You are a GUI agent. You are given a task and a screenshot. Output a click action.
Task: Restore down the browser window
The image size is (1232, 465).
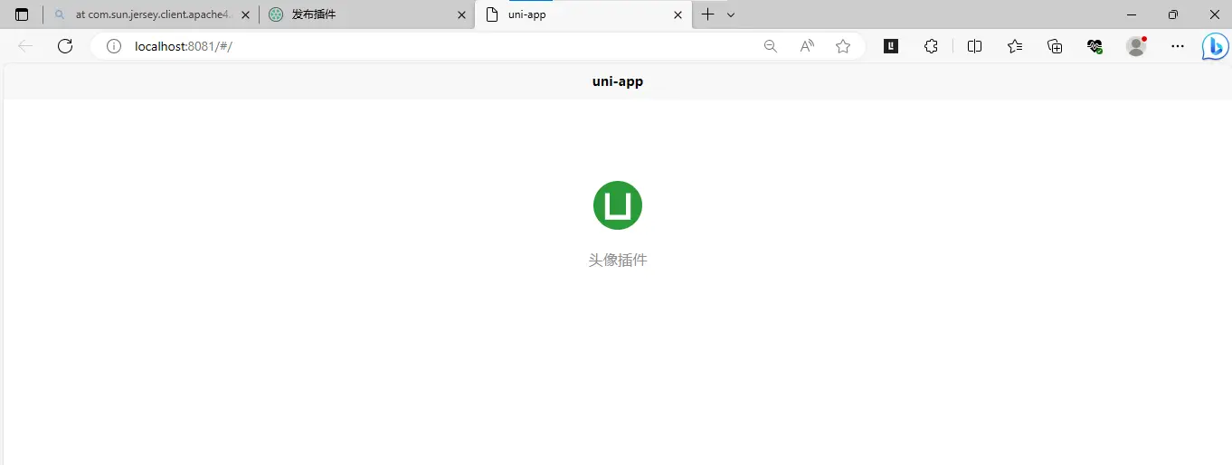[1173, 14]
